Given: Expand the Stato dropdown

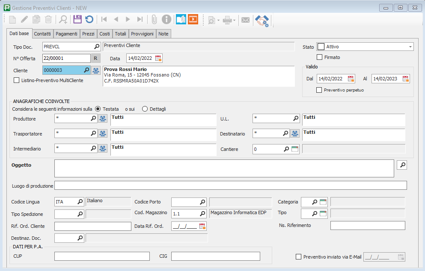Looking at the screenshot, I should pyautogui.click(x=410, y=47).
